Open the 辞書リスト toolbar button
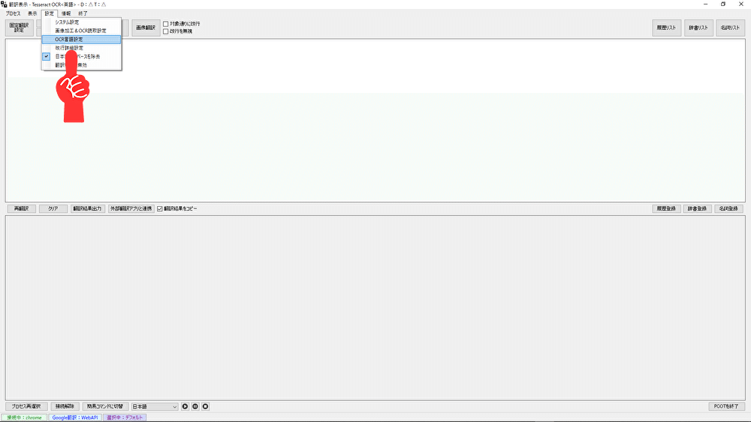Viewport: 751px width, 422px height. (698, 28)
